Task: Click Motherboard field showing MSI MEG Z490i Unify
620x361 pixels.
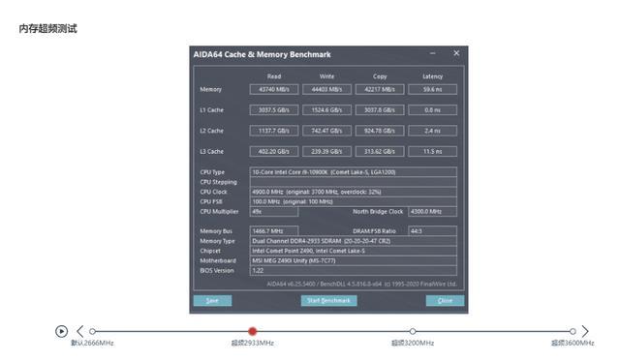Action: (x=353, y=260)
